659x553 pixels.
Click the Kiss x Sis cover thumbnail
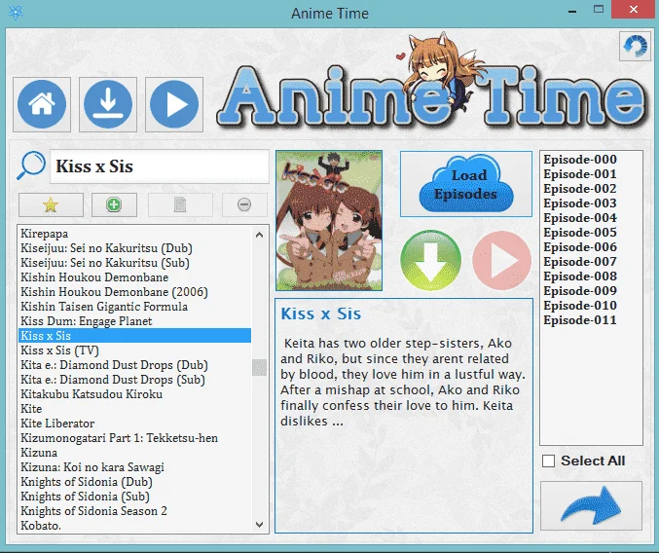[x=329, y=221]
